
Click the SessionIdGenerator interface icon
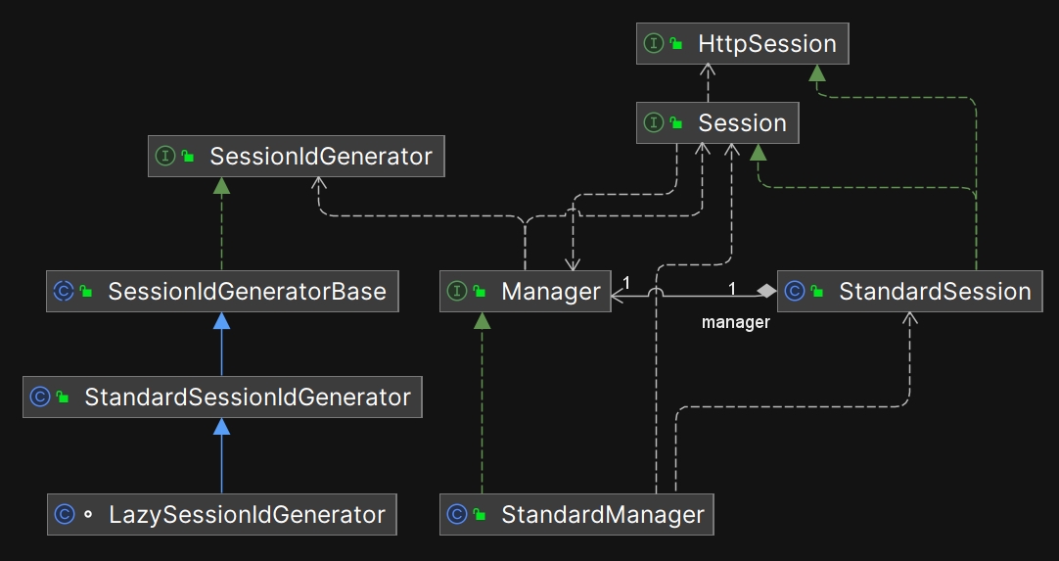(165, 156)
